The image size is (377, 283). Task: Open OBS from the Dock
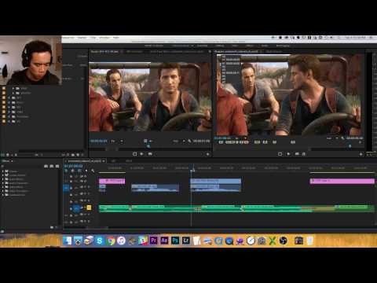coord(283,241)
